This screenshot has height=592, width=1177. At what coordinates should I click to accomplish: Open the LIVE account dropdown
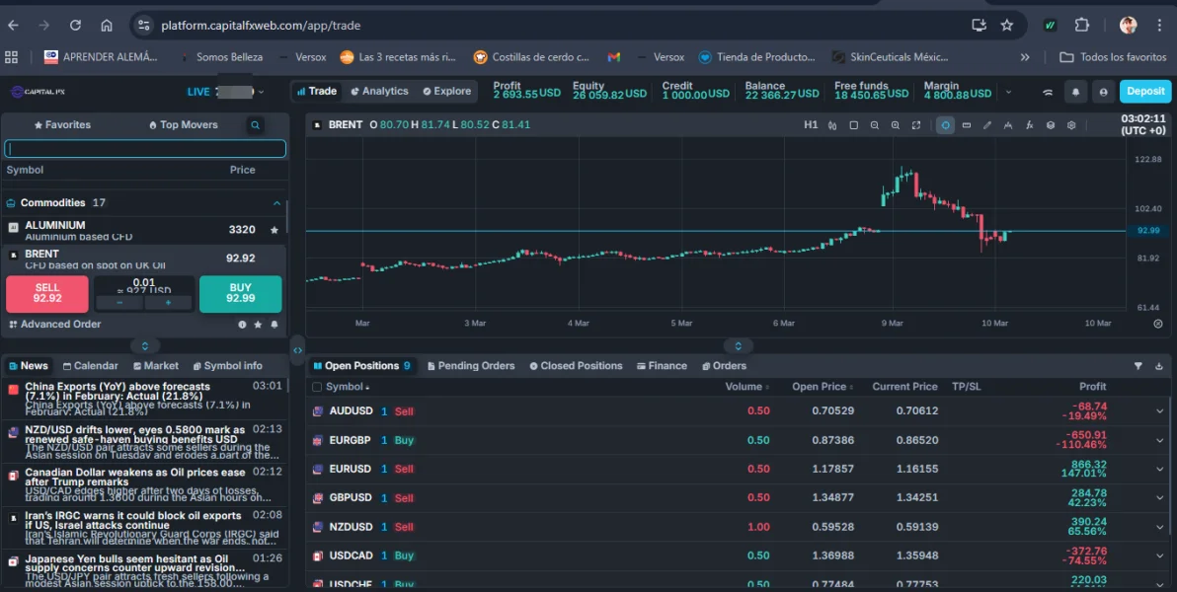pyautogui.click(x=261, y=92)
